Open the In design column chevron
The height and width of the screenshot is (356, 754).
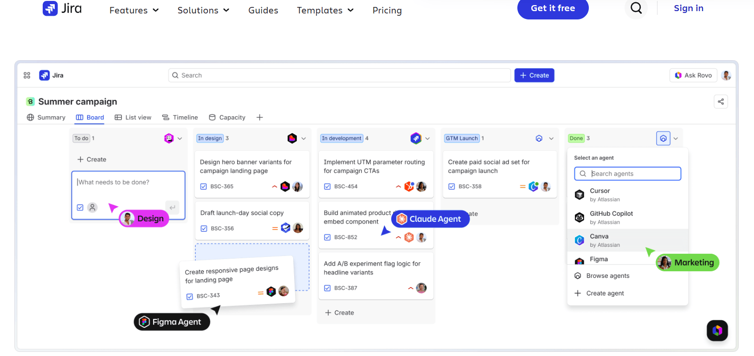point(303,138)
